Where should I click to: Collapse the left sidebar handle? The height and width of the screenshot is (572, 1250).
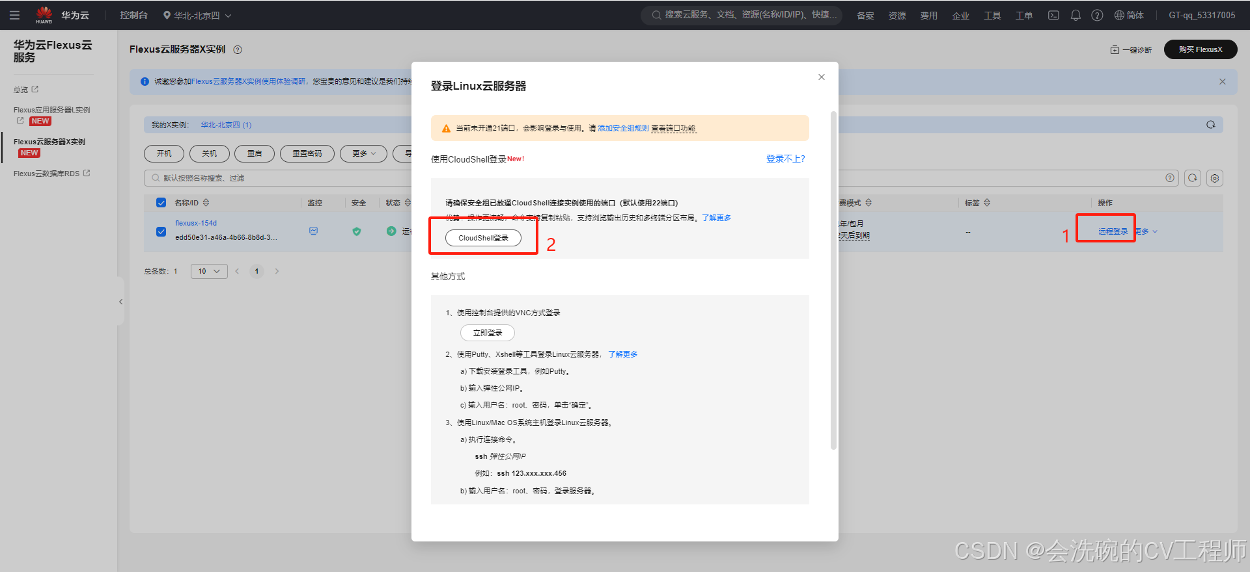120,302
